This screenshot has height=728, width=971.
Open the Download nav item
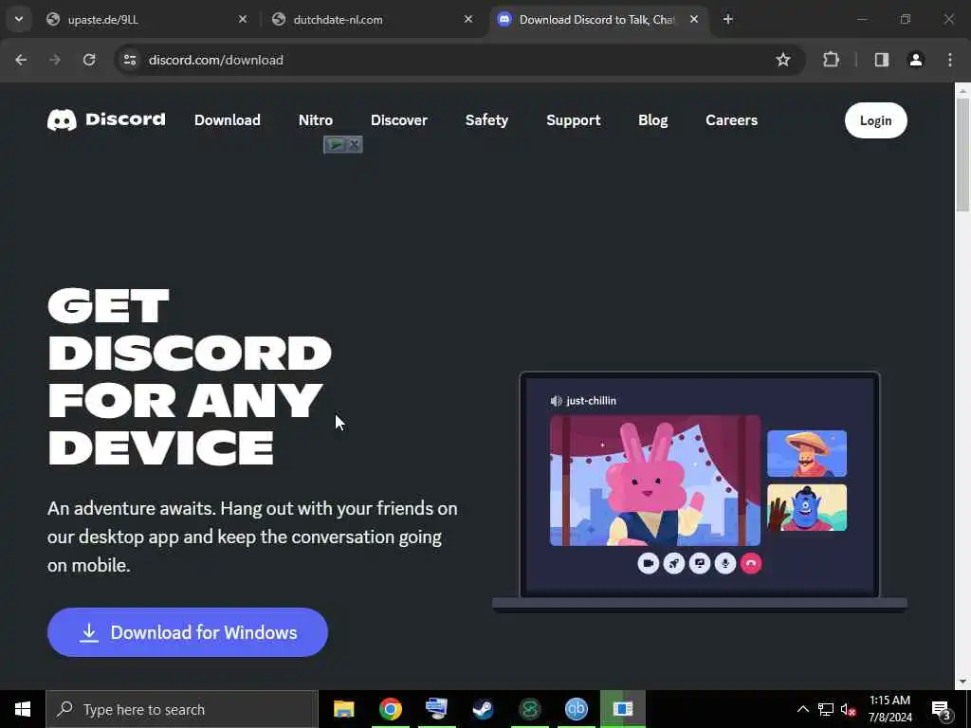pos(228,120)
